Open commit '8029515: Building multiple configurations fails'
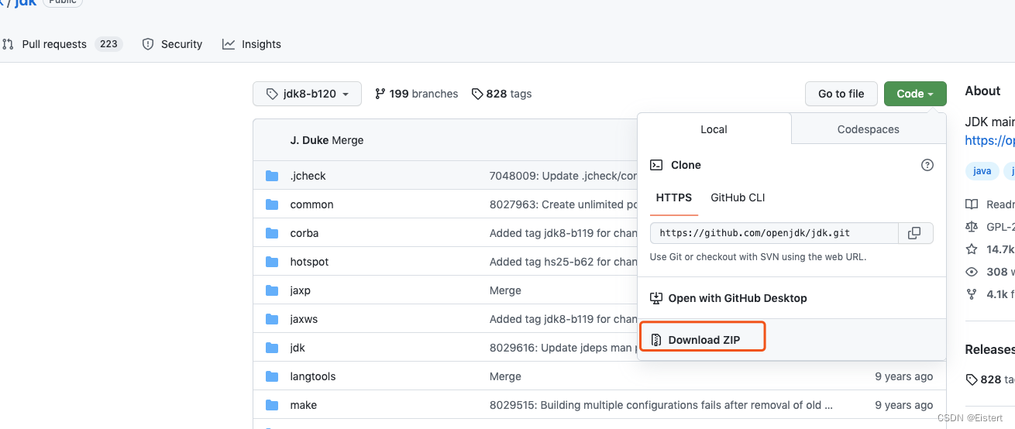 coord(661,405)
